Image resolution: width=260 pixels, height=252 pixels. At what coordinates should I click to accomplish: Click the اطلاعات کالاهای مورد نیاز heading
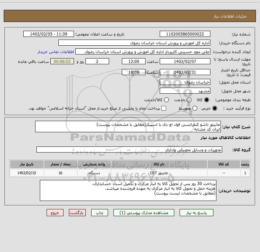click(x=225, y=138)
